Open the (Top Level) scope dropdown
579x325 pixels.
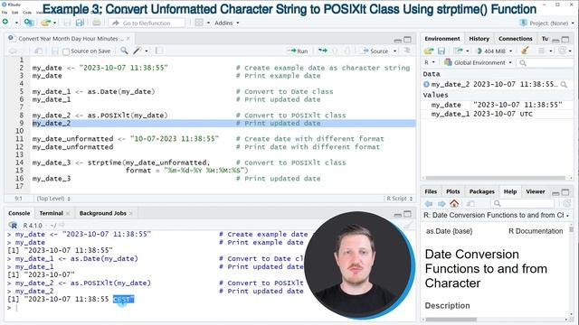(x=53, y=199)
